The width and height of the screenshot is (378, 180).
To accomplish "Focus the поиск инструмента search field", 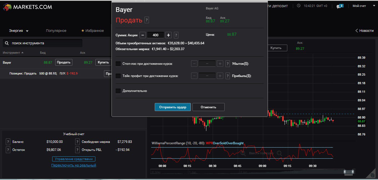I will tap(42, 43).
